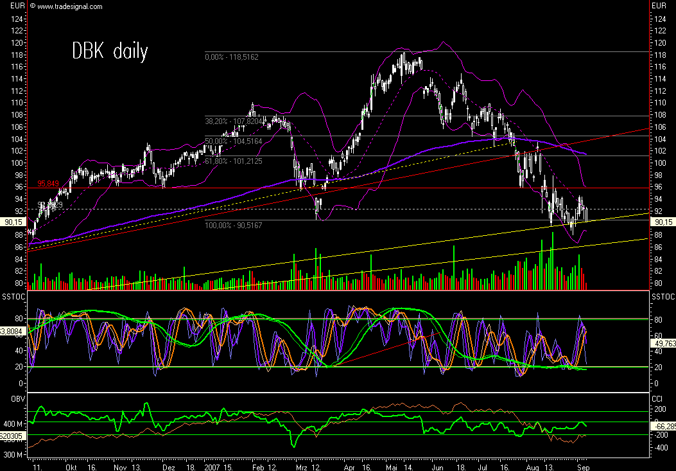Click the 'EUR' currency label at top right
Image resolution: width=676 pixels, height=471 pixels.
[659, 6]
